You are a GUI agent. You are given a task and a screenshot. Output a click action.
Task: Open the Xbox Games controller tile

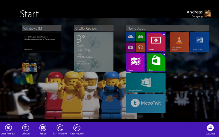click(141, 37)
